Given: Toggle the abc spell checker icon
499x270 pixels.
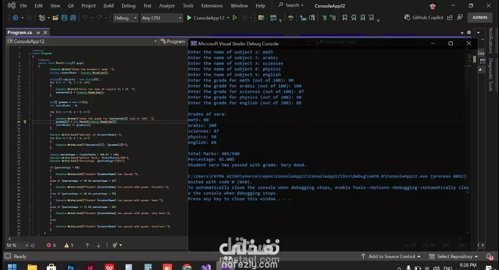Looking at the screenshot, I should pyautogui.click(x=291, y=18).
